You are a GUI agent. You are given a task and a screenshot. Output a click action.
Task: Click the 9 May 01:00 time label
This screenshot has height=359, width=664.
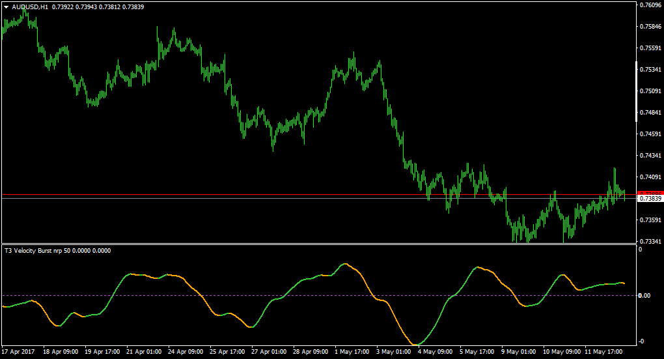519,351
